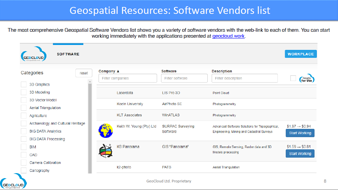This screenshot has width=338, height=190.
Task: Click the $1.97 → $0.94 price
Action: pyautogui.click(x=299, y=126)
